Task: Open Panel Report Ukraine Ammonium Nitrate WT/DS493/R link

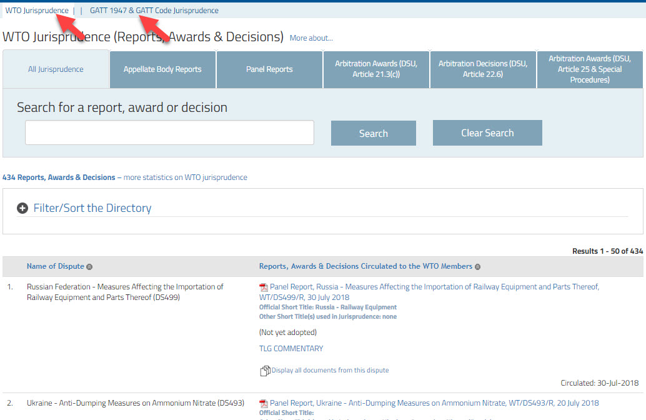Action: tap(434, 403)
